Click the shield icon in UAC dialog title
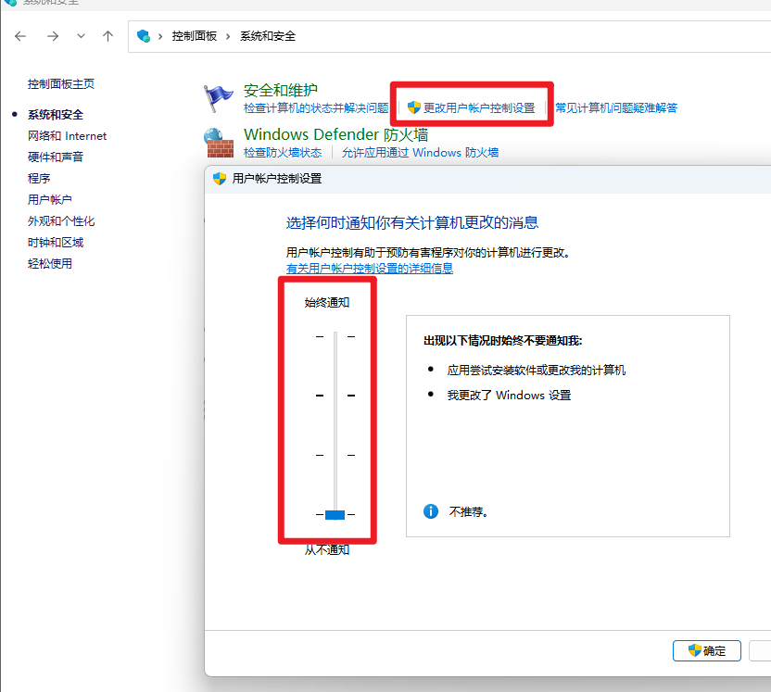This screenshot has height=692, width=771. (x=220, y=179)
